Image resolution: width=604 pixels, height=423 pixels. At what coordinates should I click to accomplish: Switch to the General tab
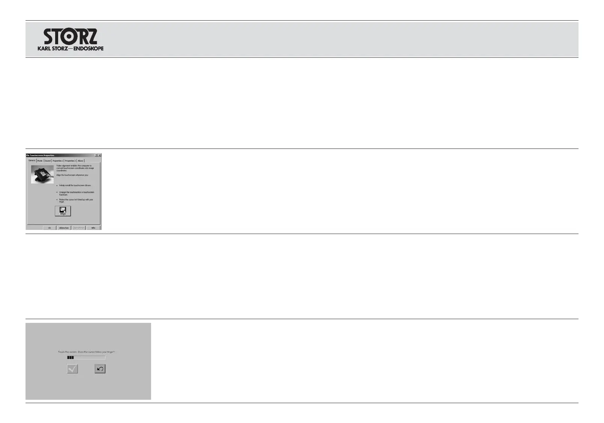point(32,160)
